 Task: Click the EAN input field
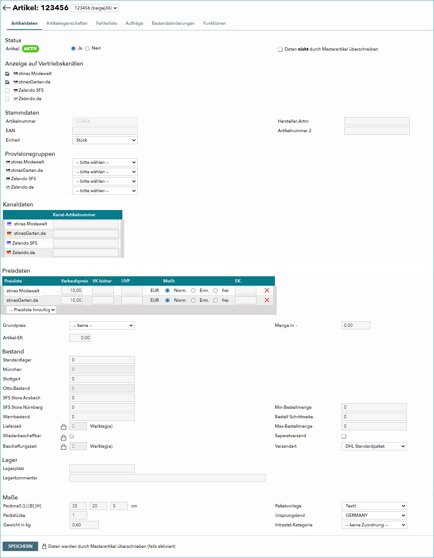[x=105, y=131]
